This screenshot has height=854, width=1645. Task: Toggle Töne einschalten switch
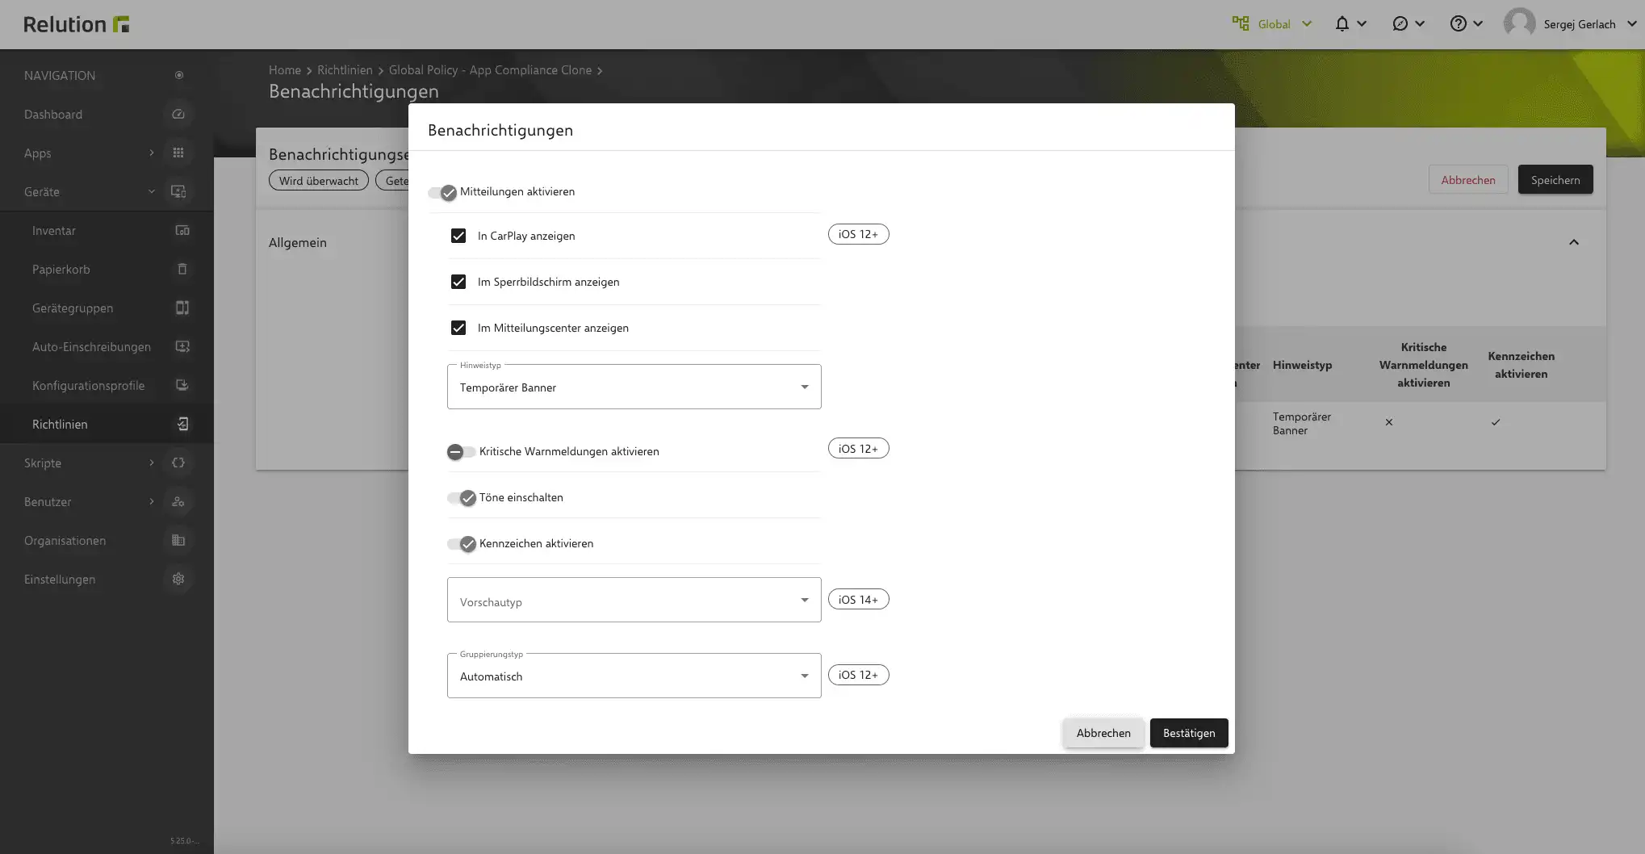point(462,498)
